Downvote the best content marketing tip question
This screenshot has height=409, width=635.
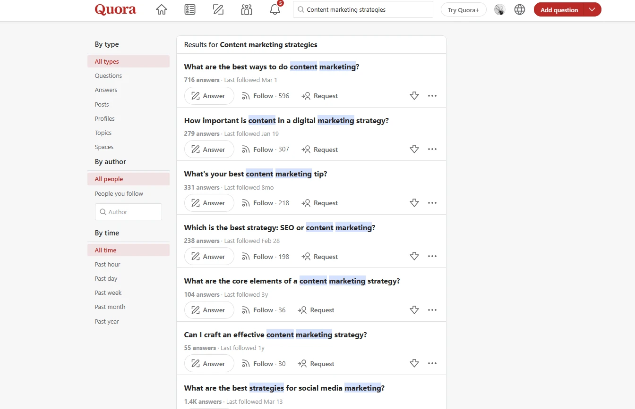click(x=414, y=203)
